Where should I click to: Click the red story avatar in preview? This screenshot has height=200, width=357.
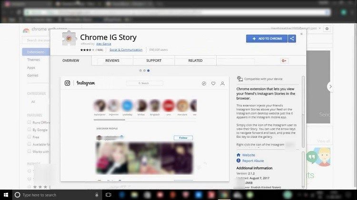click(169, 105)
